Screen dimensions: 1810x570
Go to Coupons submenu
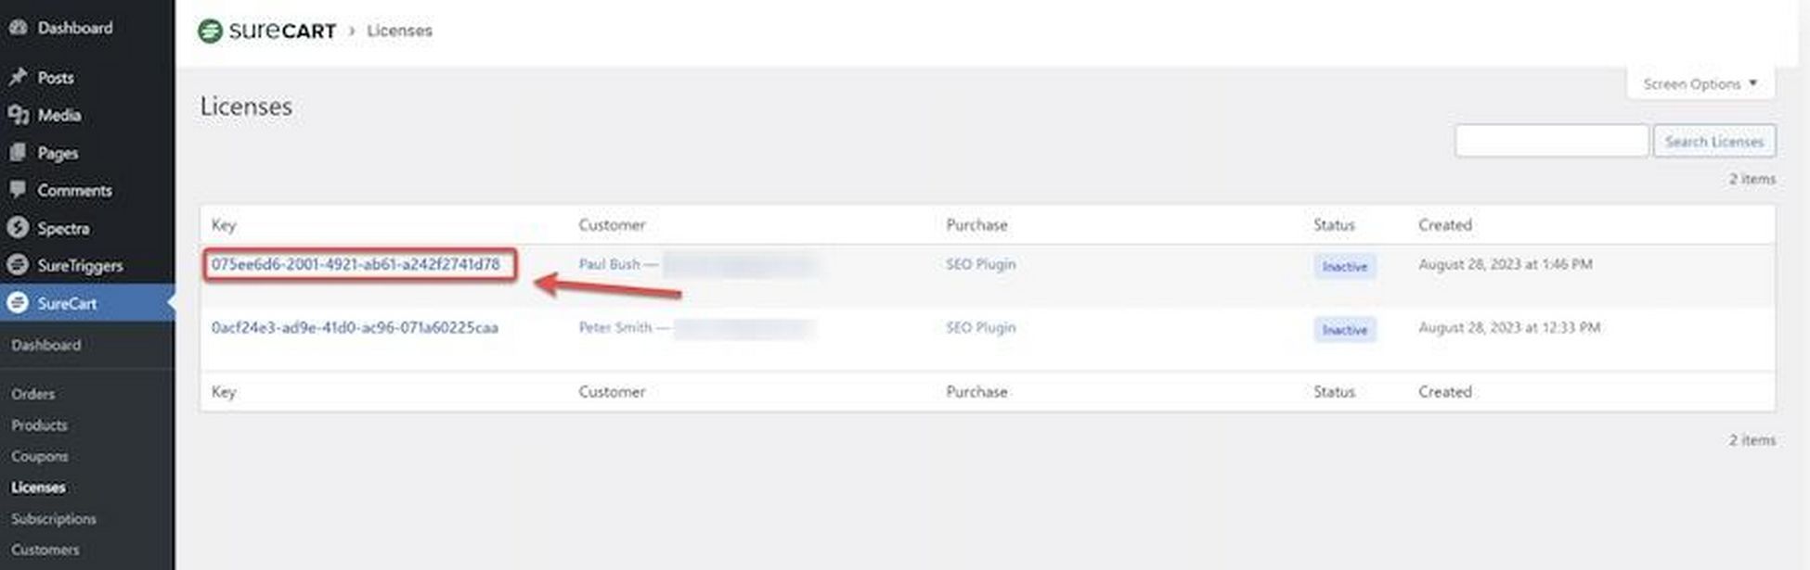click(x=40, y=456)
